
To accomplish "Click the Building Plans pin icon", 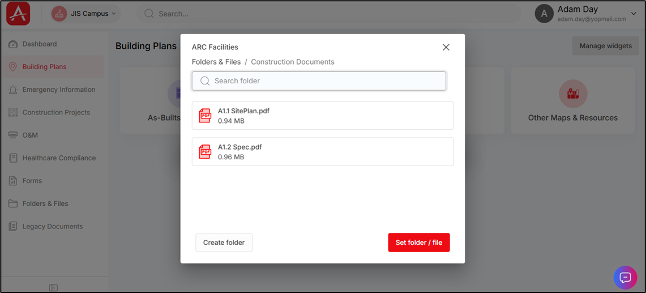I will click(13, 67).
